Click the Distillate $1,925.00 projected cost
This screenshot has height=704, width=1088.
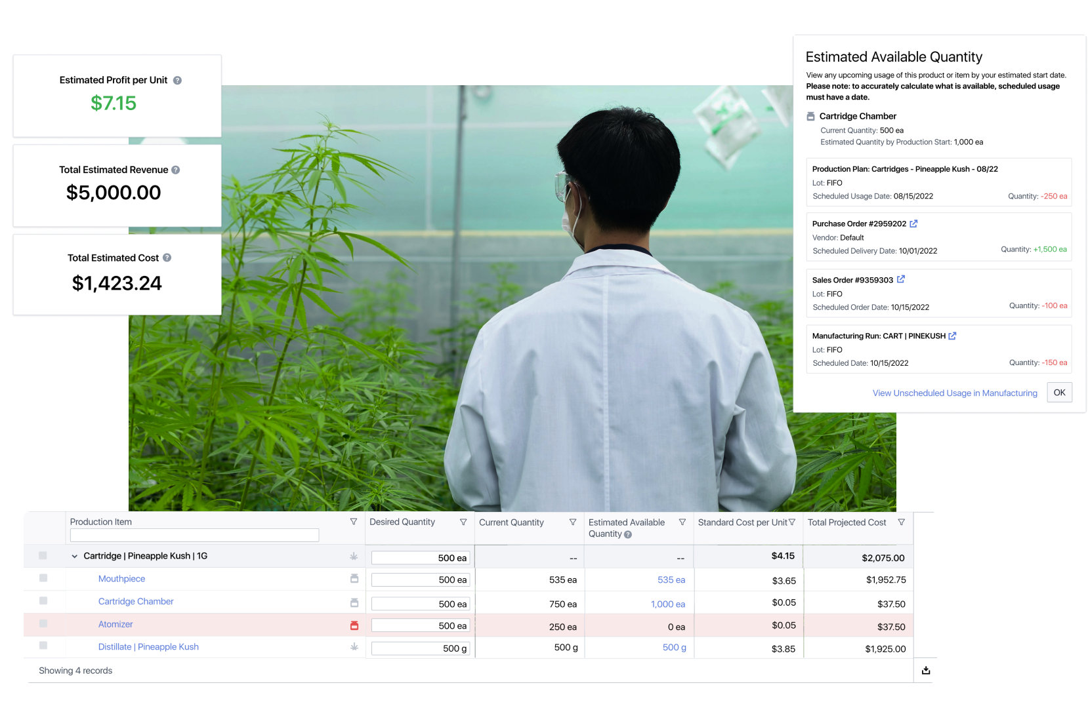(x=885, y=650)
